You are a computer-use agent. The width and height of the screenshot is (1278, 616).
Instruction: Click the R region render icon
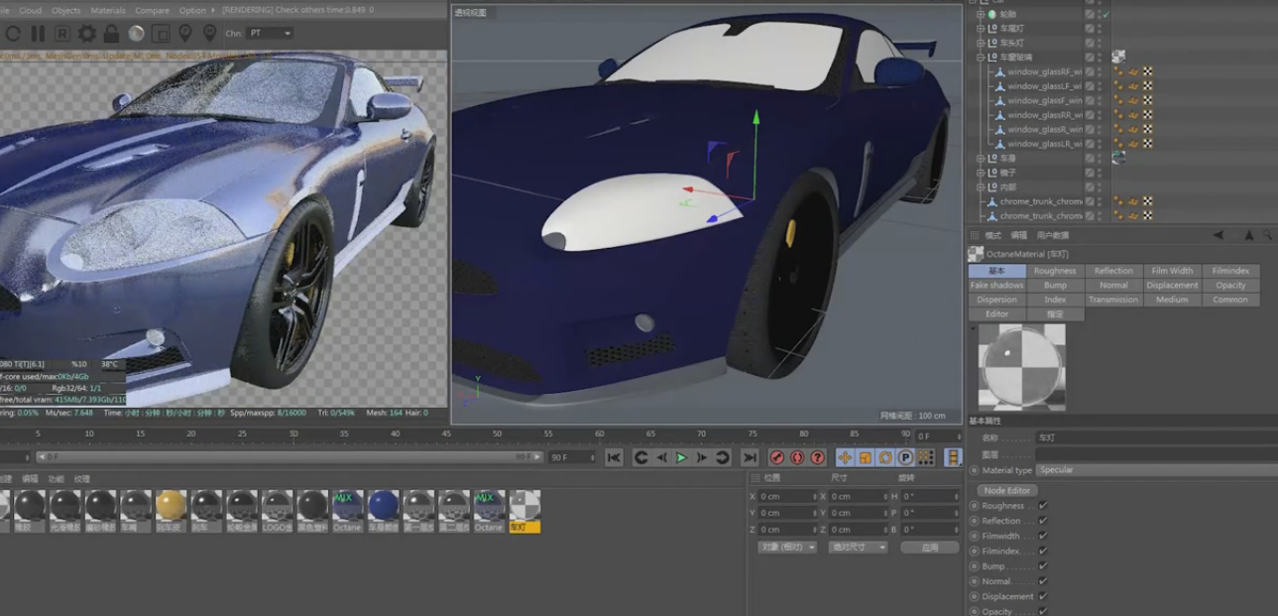(x=61, y=34)
